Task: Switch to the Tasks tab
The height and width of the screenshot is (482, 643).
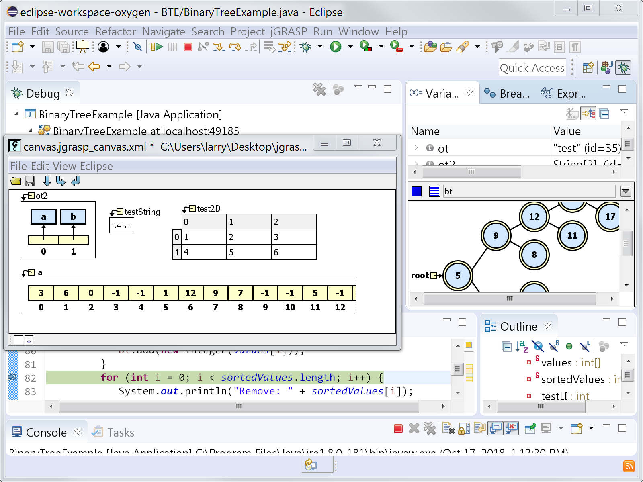Action: coord(113,432)
